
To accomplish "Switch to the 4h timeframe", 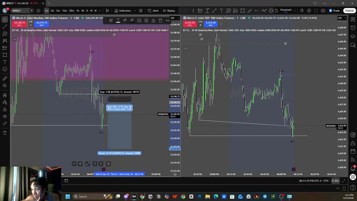I will click(x=83, y=11).
